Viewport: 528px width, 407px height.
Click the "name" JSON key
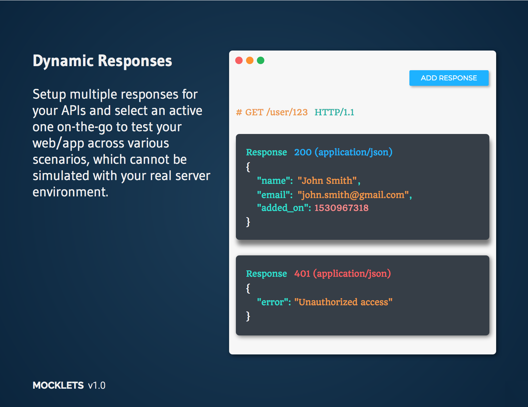point(275,180)
